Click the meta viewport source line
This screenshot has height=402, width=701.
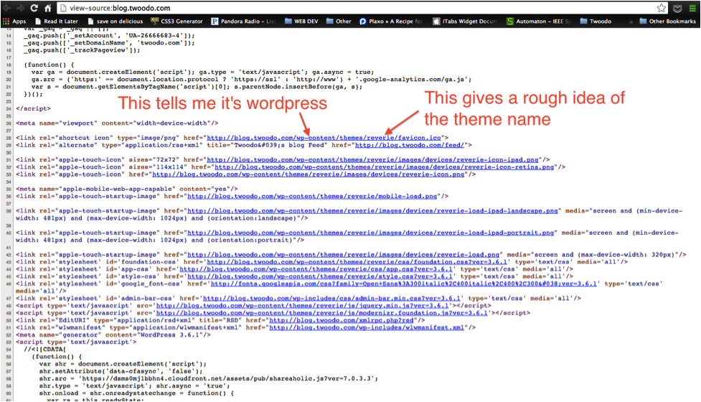[117, 123]
